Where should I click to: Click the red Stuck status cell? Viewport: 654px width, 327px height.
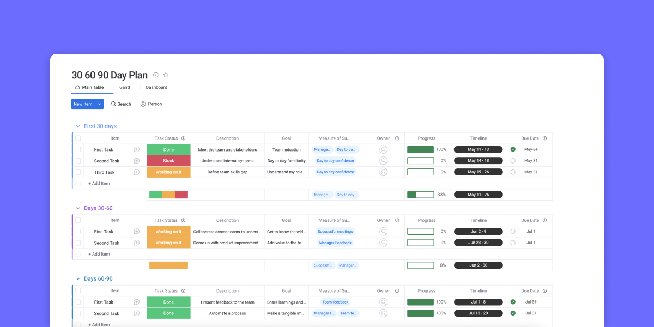[168, 161]
